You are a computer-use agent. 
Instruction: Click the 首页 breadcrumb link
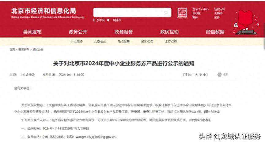pos(12,50)
